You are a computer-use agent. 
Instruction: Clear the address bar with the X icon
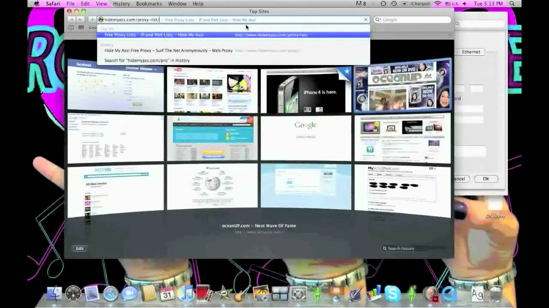click(365, 20)
